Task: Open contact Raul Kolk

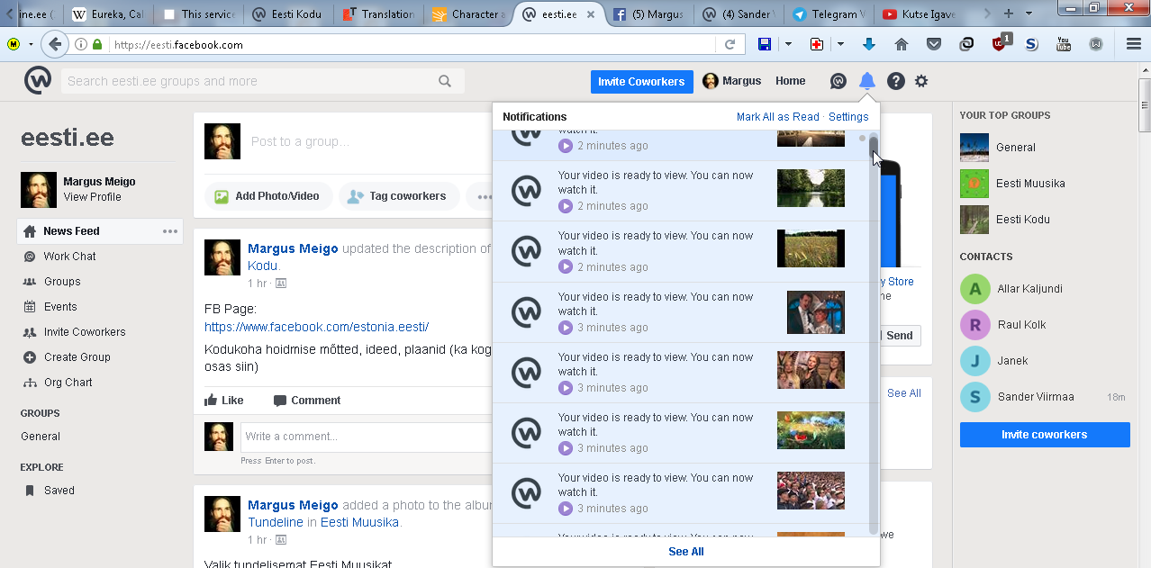Action: 1021,325
